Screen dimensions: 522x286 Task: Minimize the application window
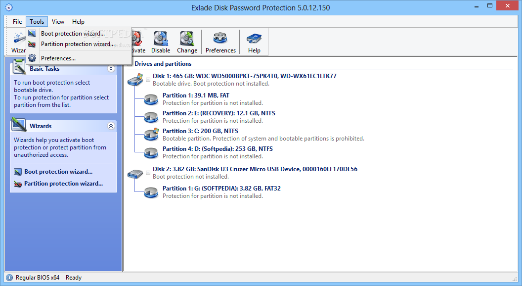click(477, 5)
